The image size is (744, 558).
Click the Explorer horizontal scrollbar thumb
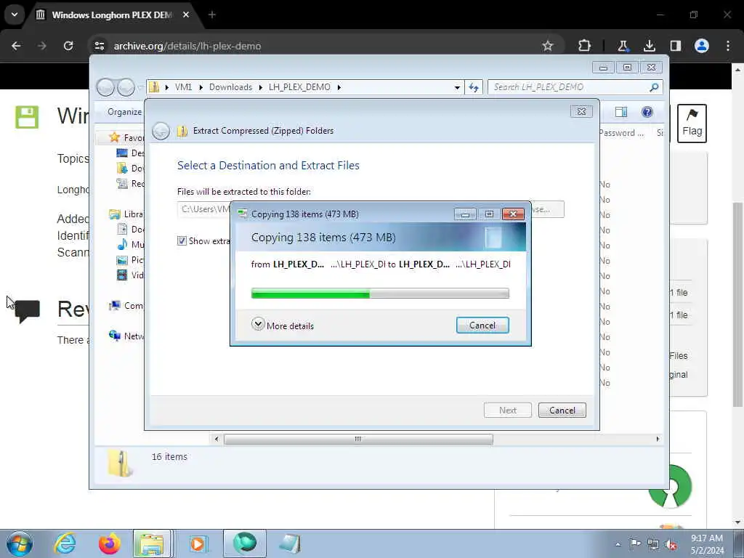click(358, 440)
